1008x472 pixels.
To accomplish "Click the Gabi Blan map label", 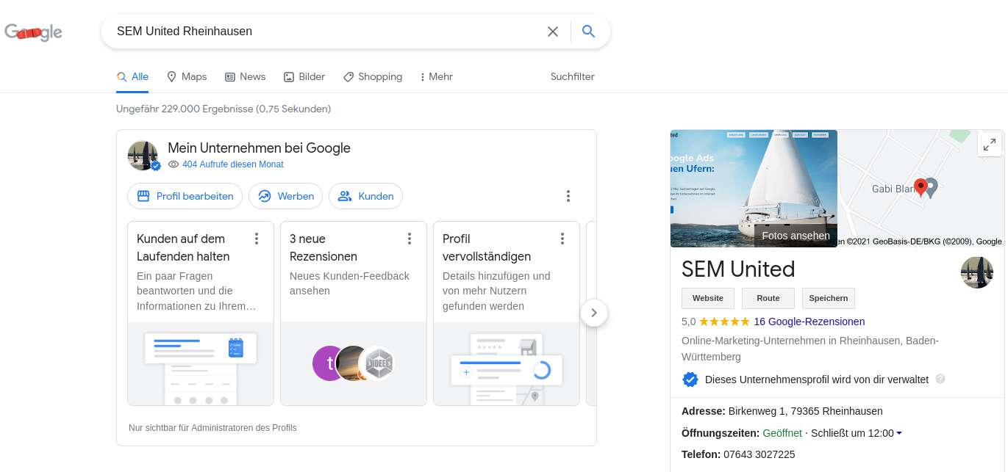I will (893, 189).
